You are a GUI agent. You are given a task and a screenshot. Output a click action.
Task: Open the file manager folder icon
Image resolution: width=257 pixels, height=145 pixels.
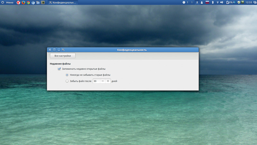pos(38,3)
